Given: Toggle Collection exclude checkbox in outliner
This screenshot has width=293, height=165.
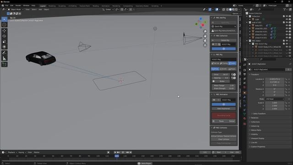Looking at the screenshot, I should click(x=284, y=16).
